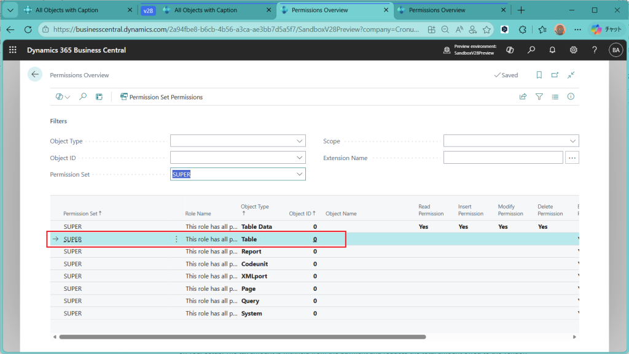Click the Extension Name filter field
This screenshot has width=629, height=354.
502,158
